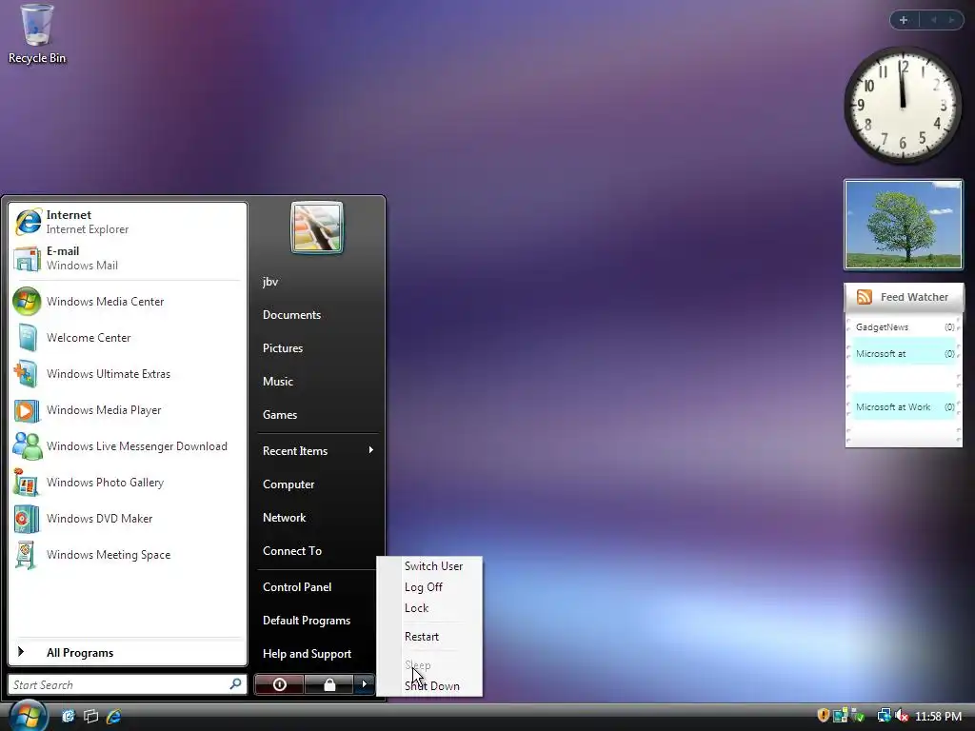Expand the Recent Items submenu

click(318, 450)
